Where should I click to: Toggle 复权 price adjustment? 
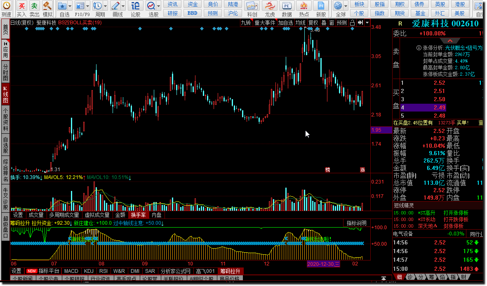[313, 23]
